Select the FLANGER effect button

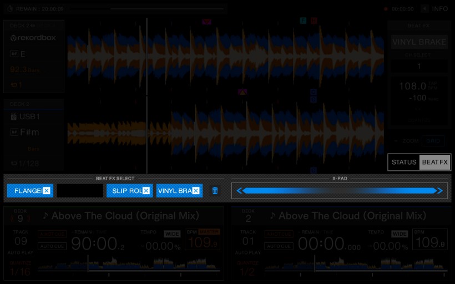click(27, 191)
